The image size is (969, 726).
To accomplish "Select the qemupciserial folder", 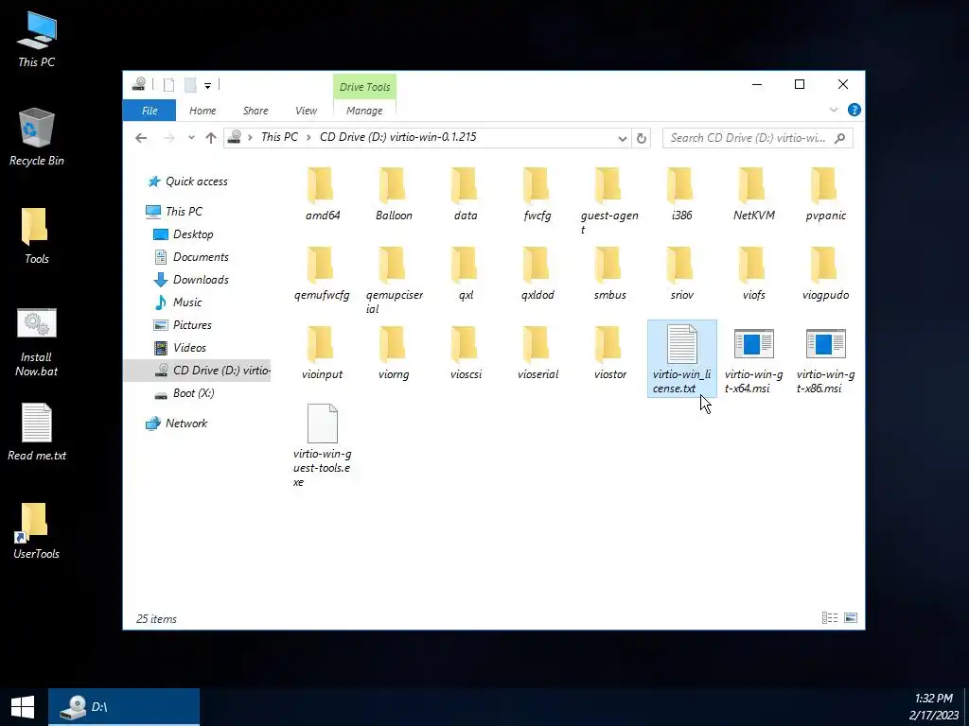I will pos(394,280).
